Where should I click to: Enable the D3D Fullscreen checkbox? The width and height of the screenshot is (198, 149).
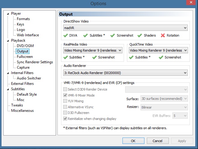pos(65,112)
